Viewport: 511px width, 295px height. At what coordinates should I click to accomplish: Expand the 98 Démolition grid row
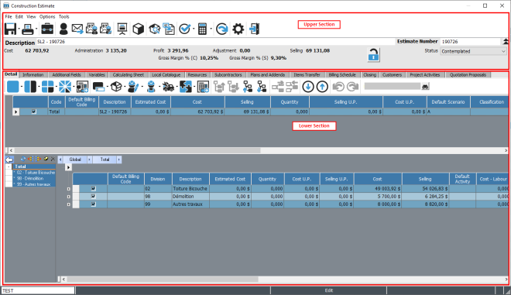coord(68,197)
